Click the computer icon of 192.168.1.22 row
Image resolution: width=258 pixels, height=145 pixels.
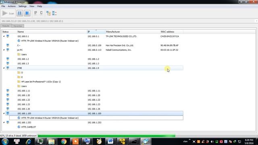click(8, 99)
